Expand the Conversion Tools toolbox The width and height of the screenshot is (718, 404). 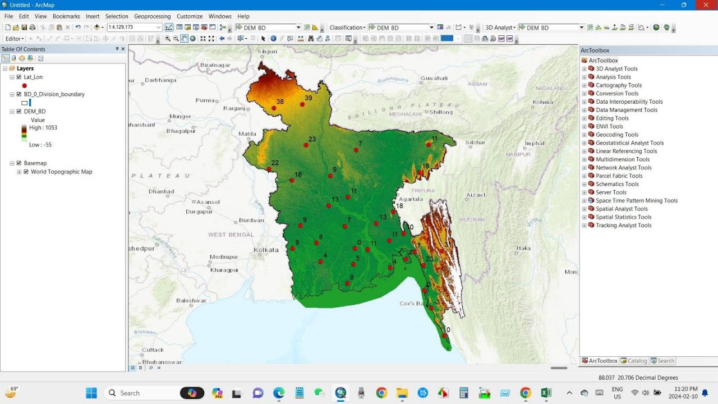tap(584, 93)
